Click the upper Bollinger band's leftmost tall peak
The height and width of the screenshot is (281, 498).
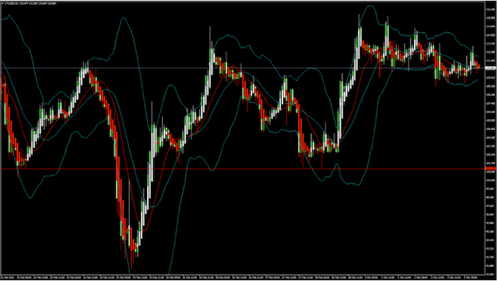click(124, 18)
